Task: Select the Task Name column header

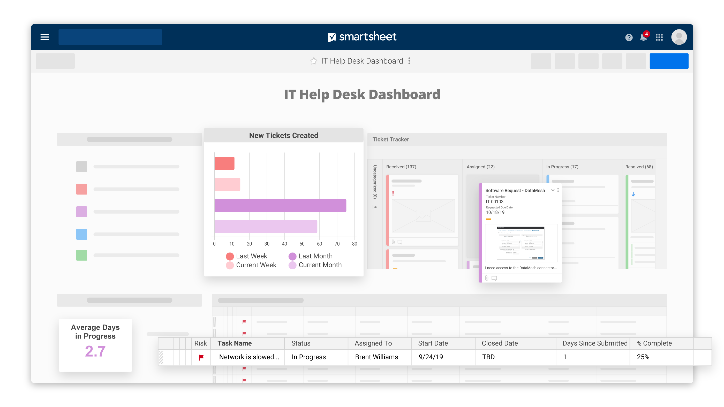Action: click(235, 343)
